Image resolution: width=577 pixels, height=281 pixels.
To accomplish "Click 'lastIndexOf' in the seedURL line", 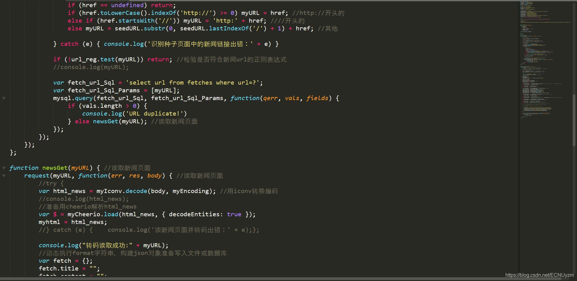I will click(229, 29).
